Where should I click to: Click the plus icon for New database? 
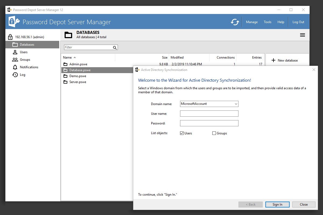273,60
